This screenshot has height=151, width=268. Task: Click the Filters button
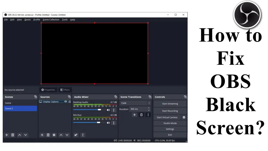65,90
